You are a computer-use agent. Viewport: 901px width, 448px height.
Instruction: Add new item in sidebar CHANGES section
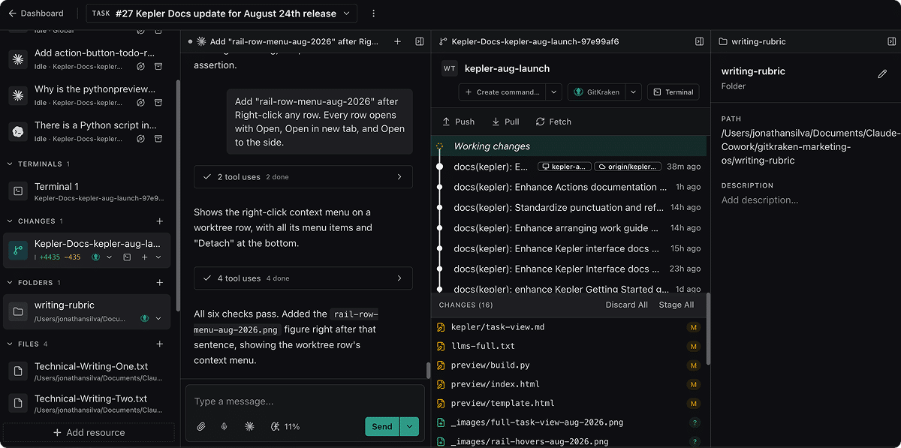coord(159,221)
